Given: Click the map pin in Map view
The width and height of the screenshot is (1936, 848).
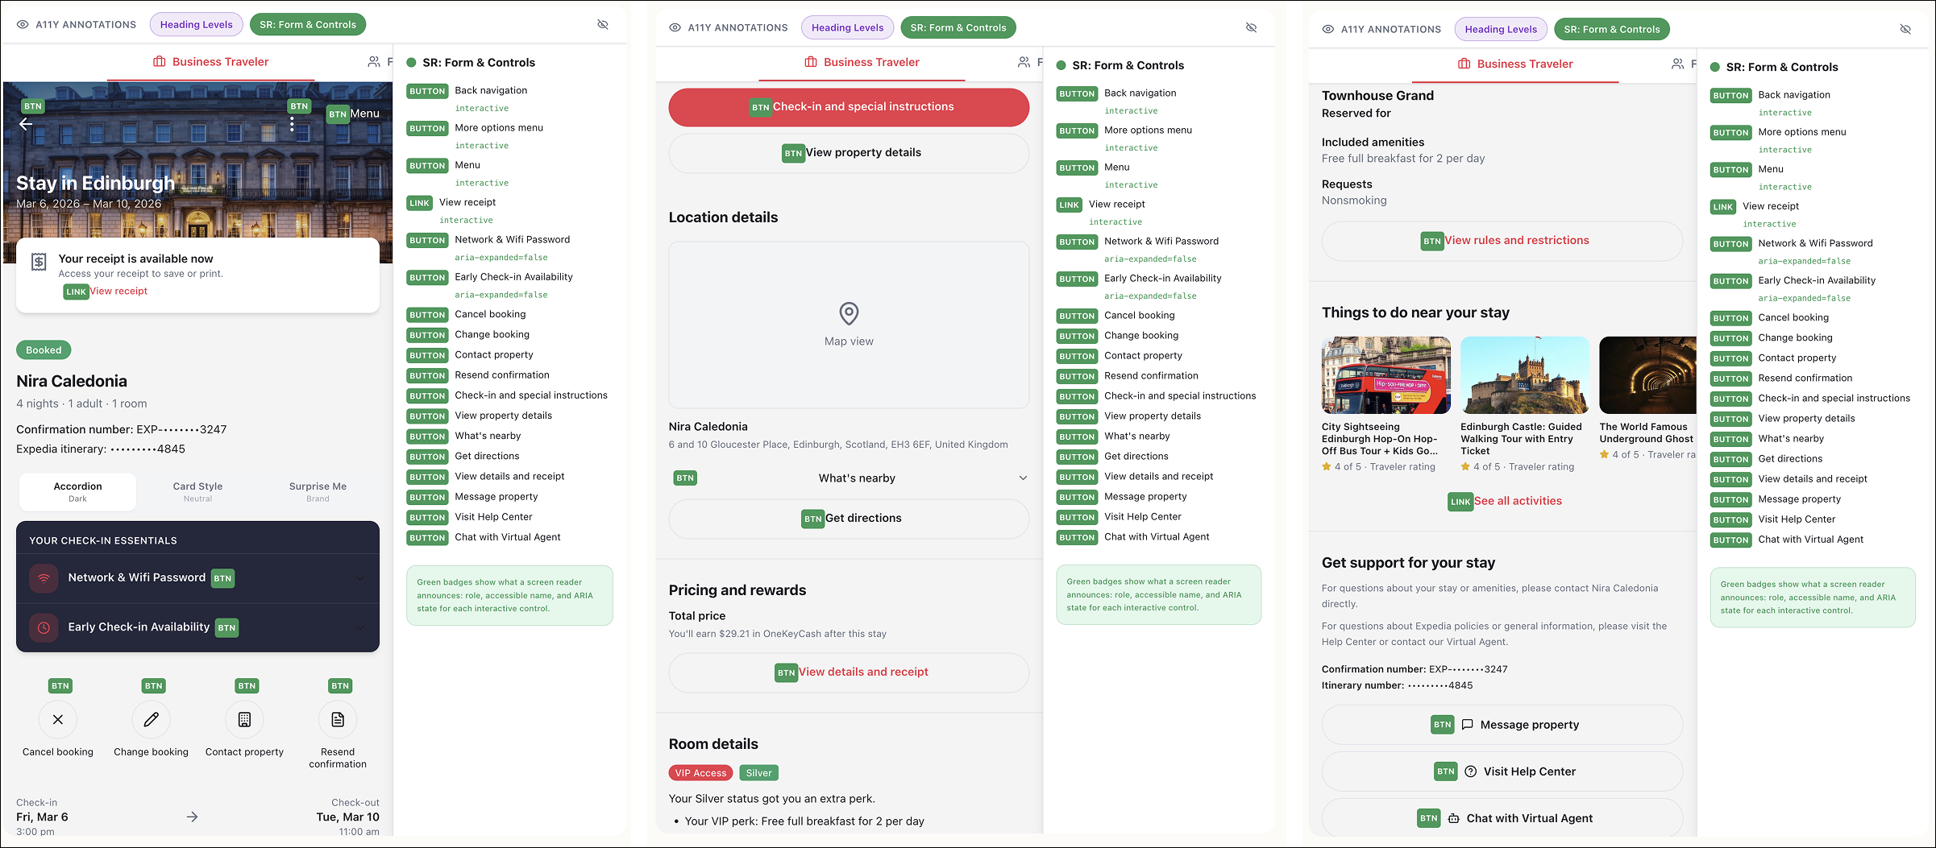Looking at the screenshot, I should pos(847,314).
